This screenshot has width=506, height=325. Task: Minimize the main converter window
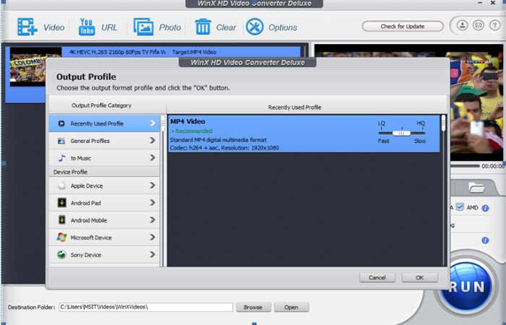tap(481, 3)
